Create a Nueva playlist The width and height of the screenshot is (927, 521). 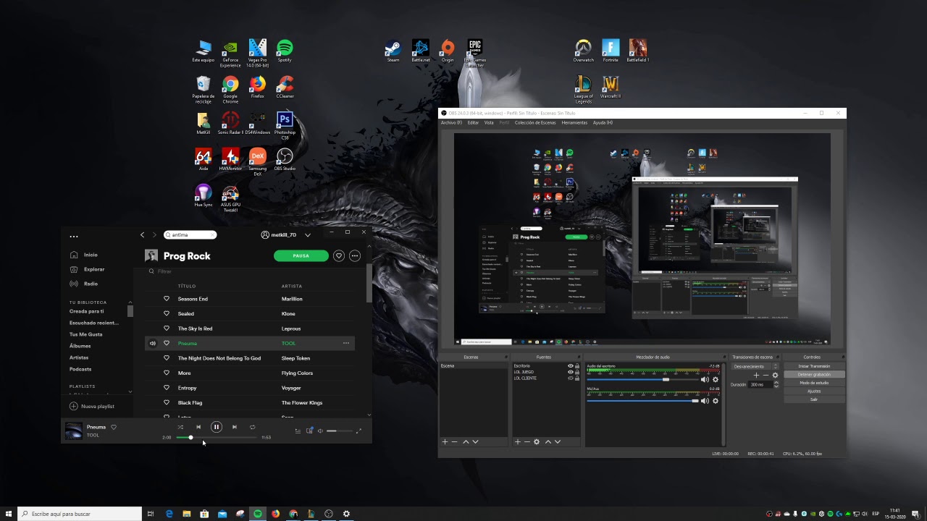click(x=92, y=407)
